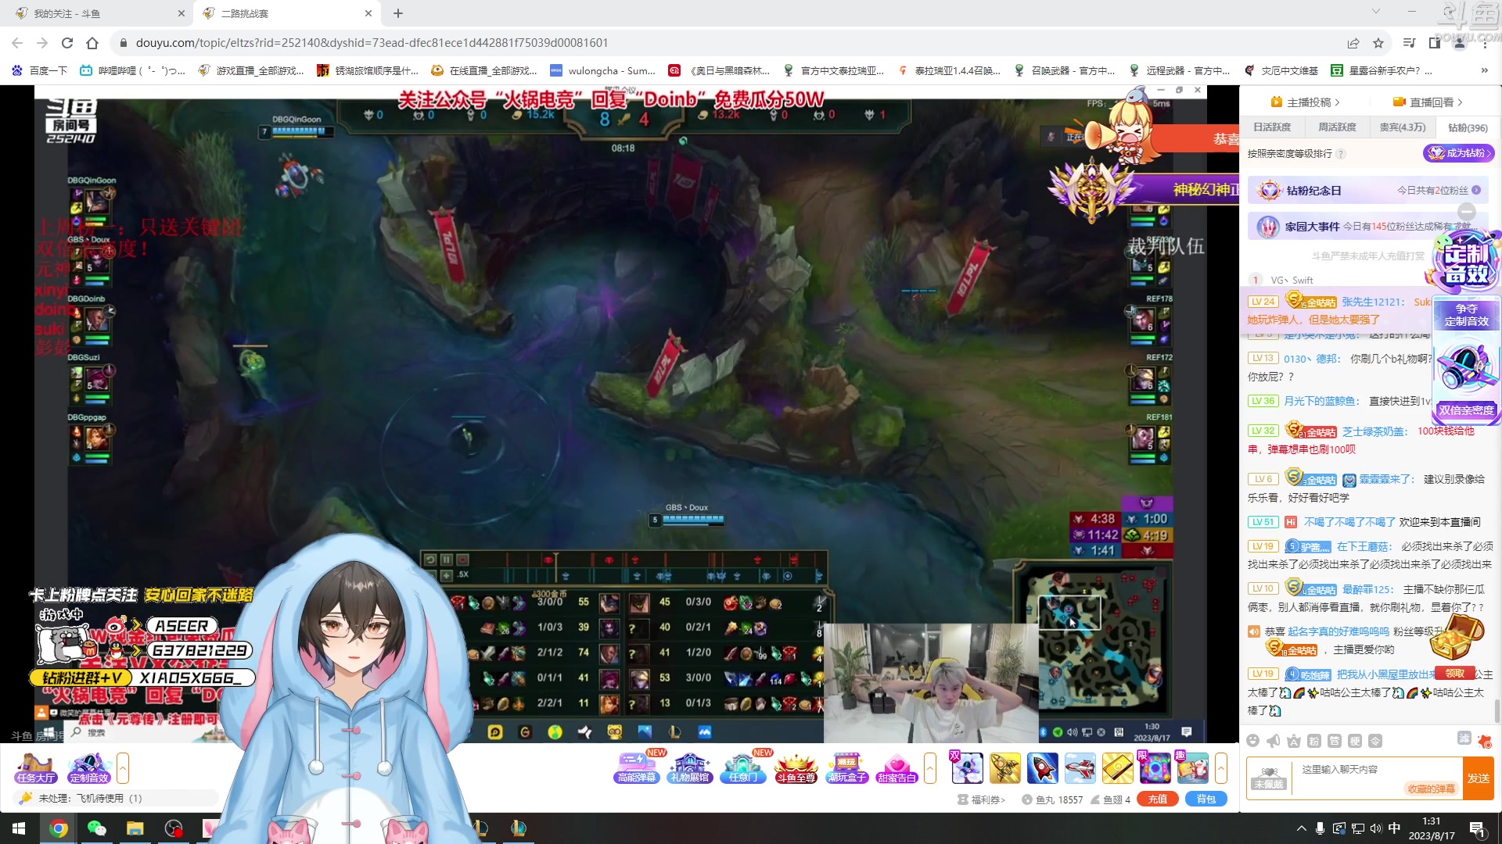
Task: Open the 福利券 coupon link
Action: tap(982, 799)
